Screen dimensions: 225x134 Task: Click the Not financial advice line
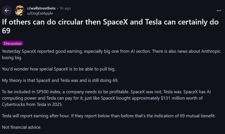click(22, 127)
